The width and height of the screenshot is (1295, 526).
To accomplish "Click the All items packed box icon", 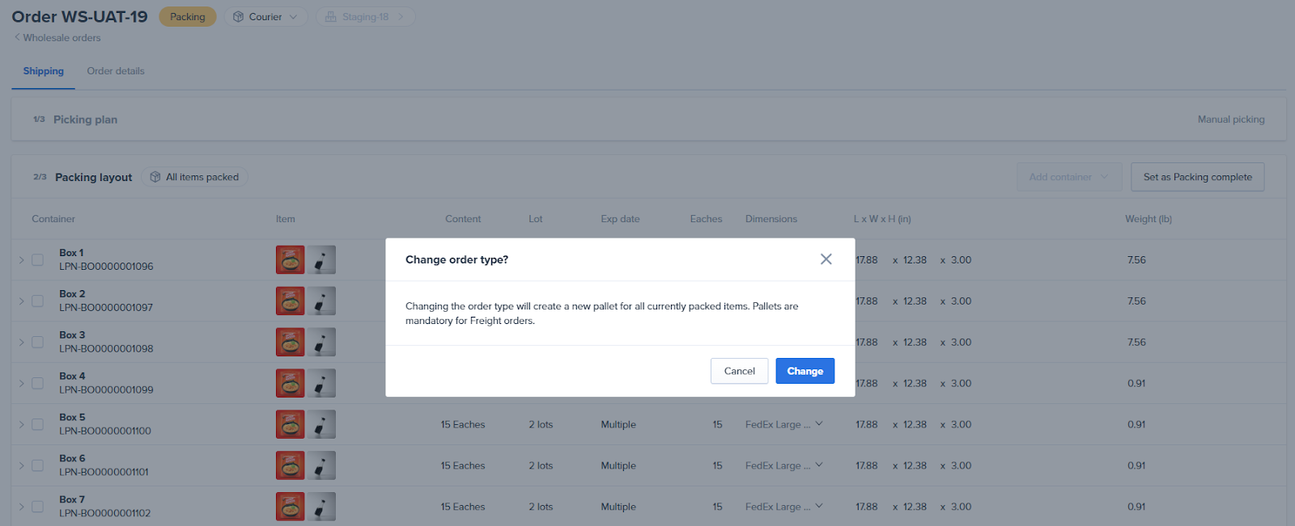I will click(x=155, y=177).
